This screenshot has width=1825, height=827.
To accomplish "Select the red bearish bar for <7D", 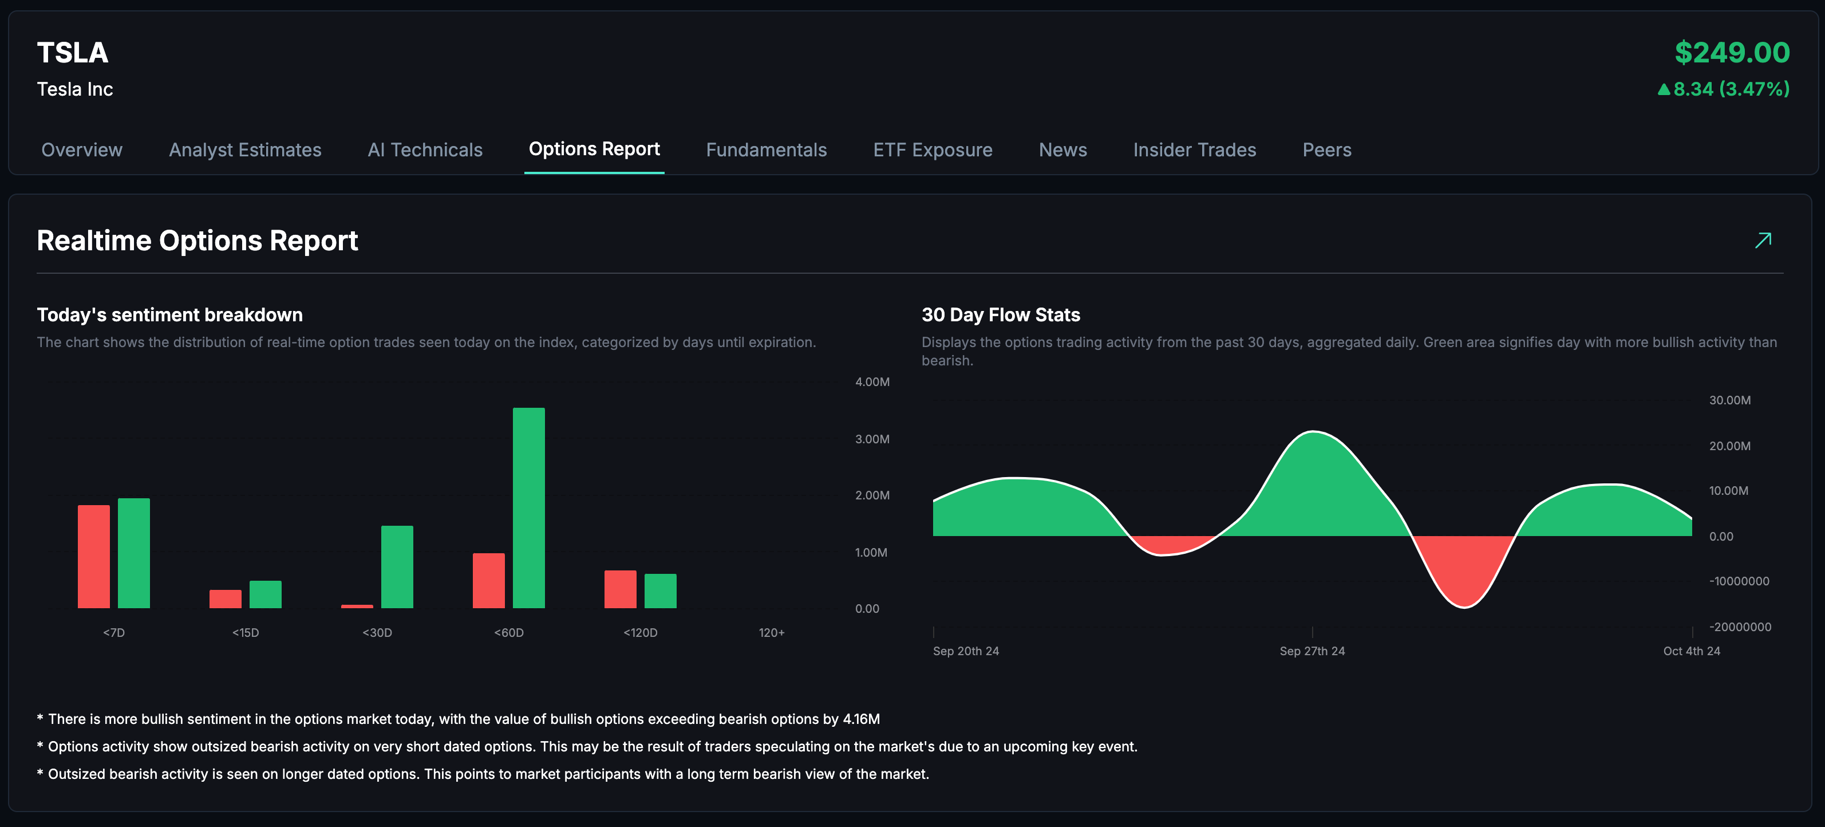I will point(93,557).
